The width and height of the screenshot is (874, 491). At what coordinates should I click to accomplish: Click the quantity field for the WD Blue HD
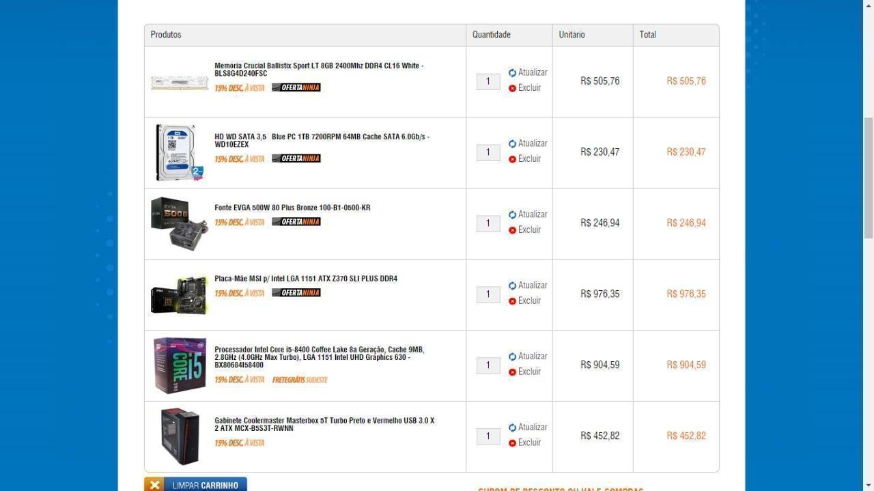click(x=488, y=152)
